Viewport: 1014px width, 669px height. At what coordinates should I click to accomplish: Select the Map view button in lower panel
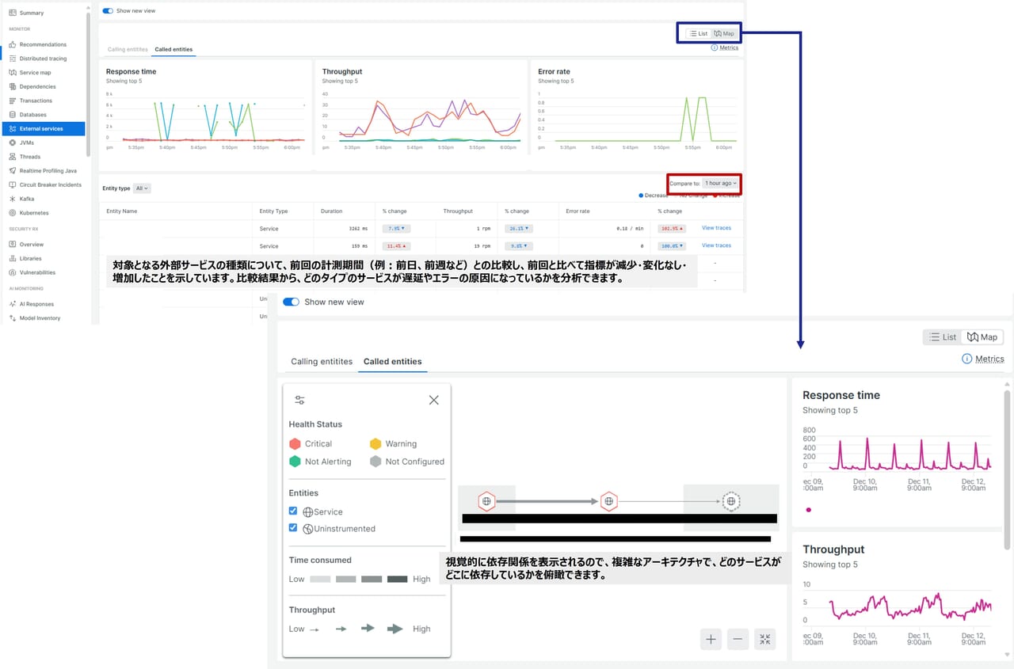click(x=982, y=337)
